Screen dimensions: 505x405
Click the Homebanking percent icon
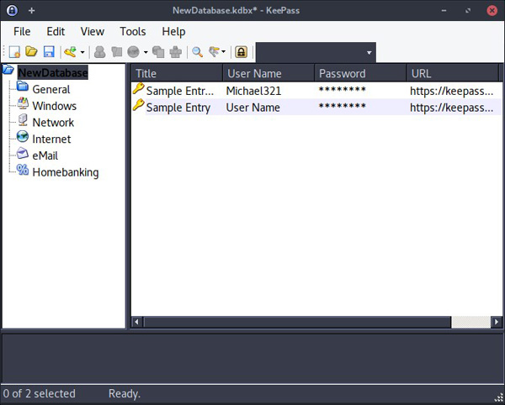pyautogui.click(x=23, y=170)
